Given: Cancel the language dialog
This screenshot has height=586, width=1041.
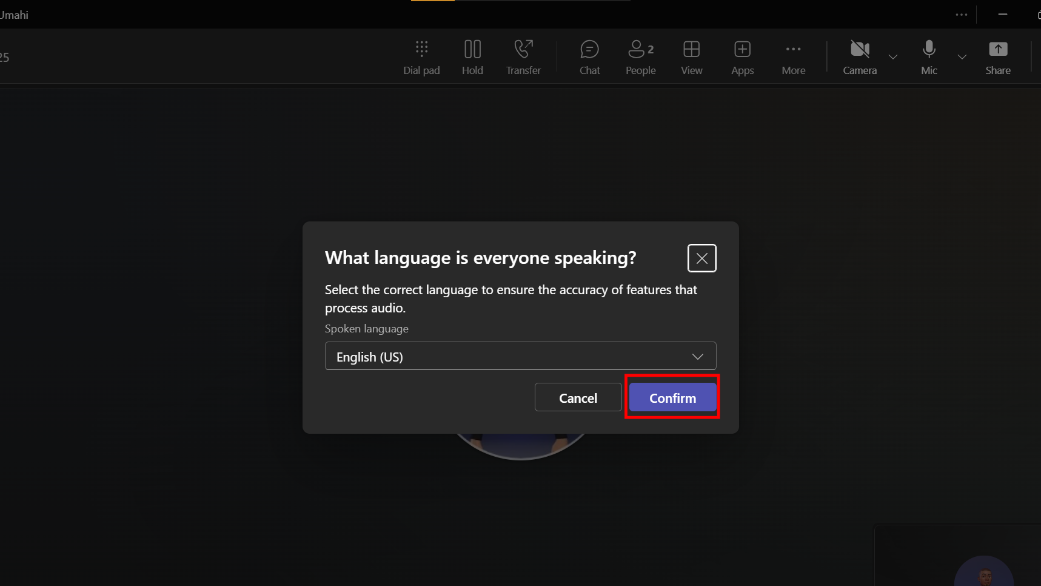Looking at the screenshot, I should pos(578,398).
